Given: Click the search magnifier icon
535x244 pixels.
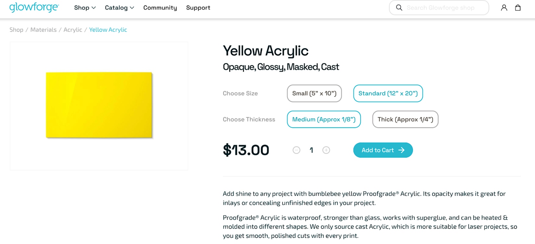Looking at the screenshot, I should [x=399, y=8].
